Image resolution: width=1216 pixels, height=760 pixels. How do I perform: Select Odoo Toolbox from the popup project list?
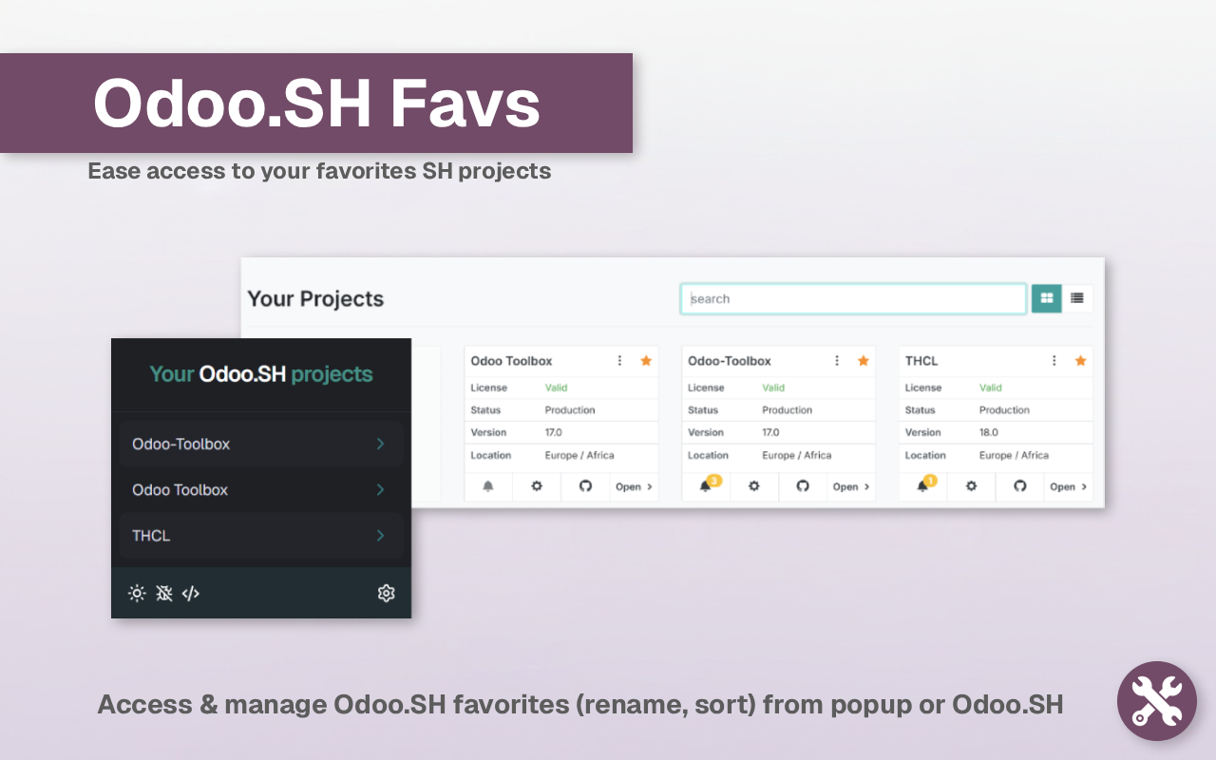(261, 489)
